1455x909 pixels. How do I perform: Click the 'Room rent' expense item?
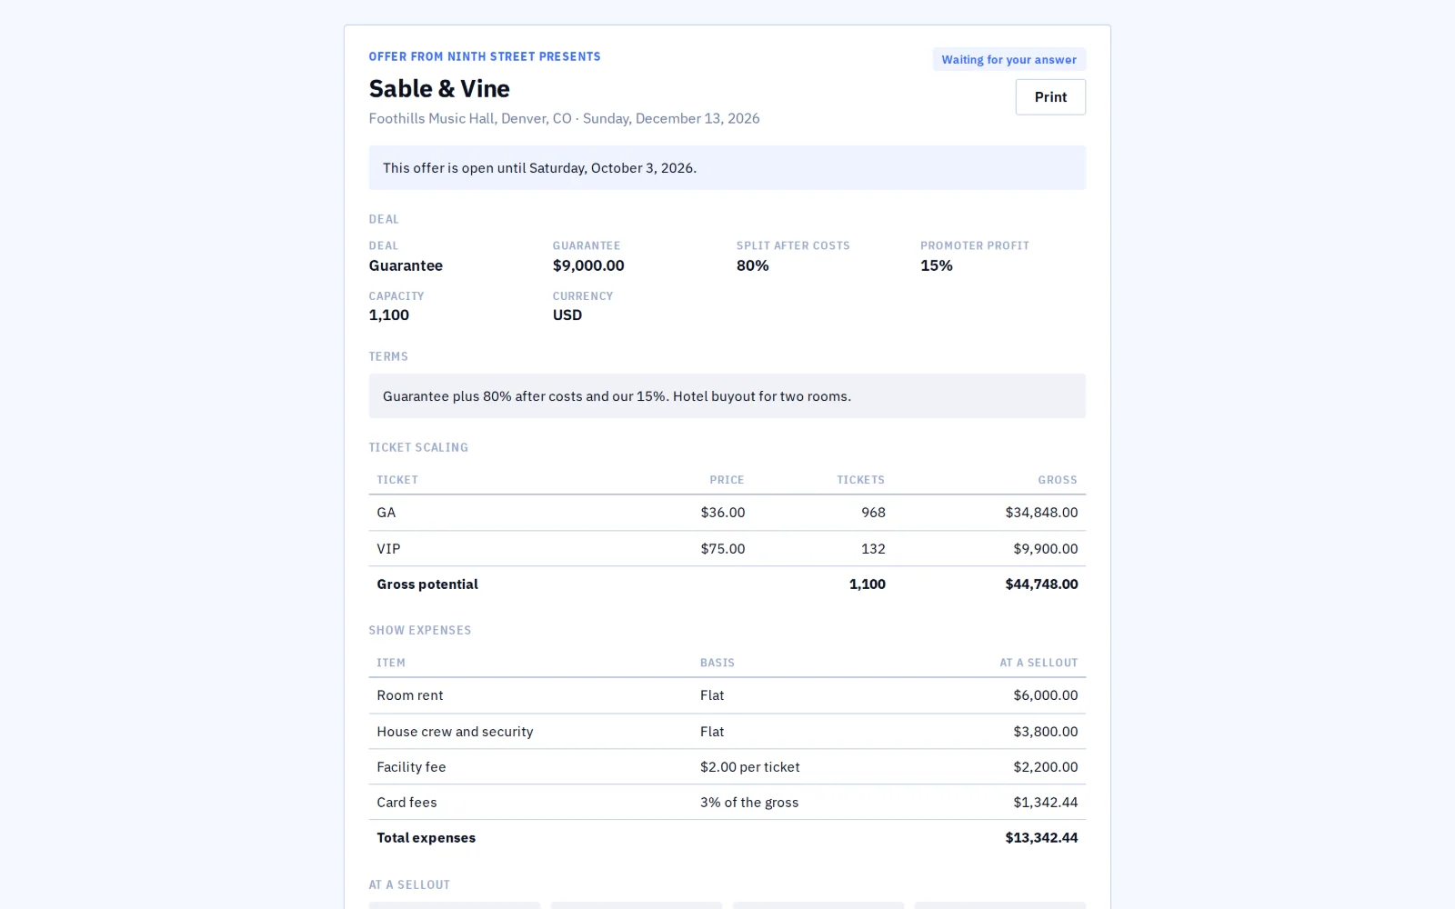pyautogui.click(x=410, y=695)
